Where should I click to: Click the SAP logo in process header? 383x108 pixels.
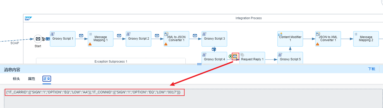[28, 18]
